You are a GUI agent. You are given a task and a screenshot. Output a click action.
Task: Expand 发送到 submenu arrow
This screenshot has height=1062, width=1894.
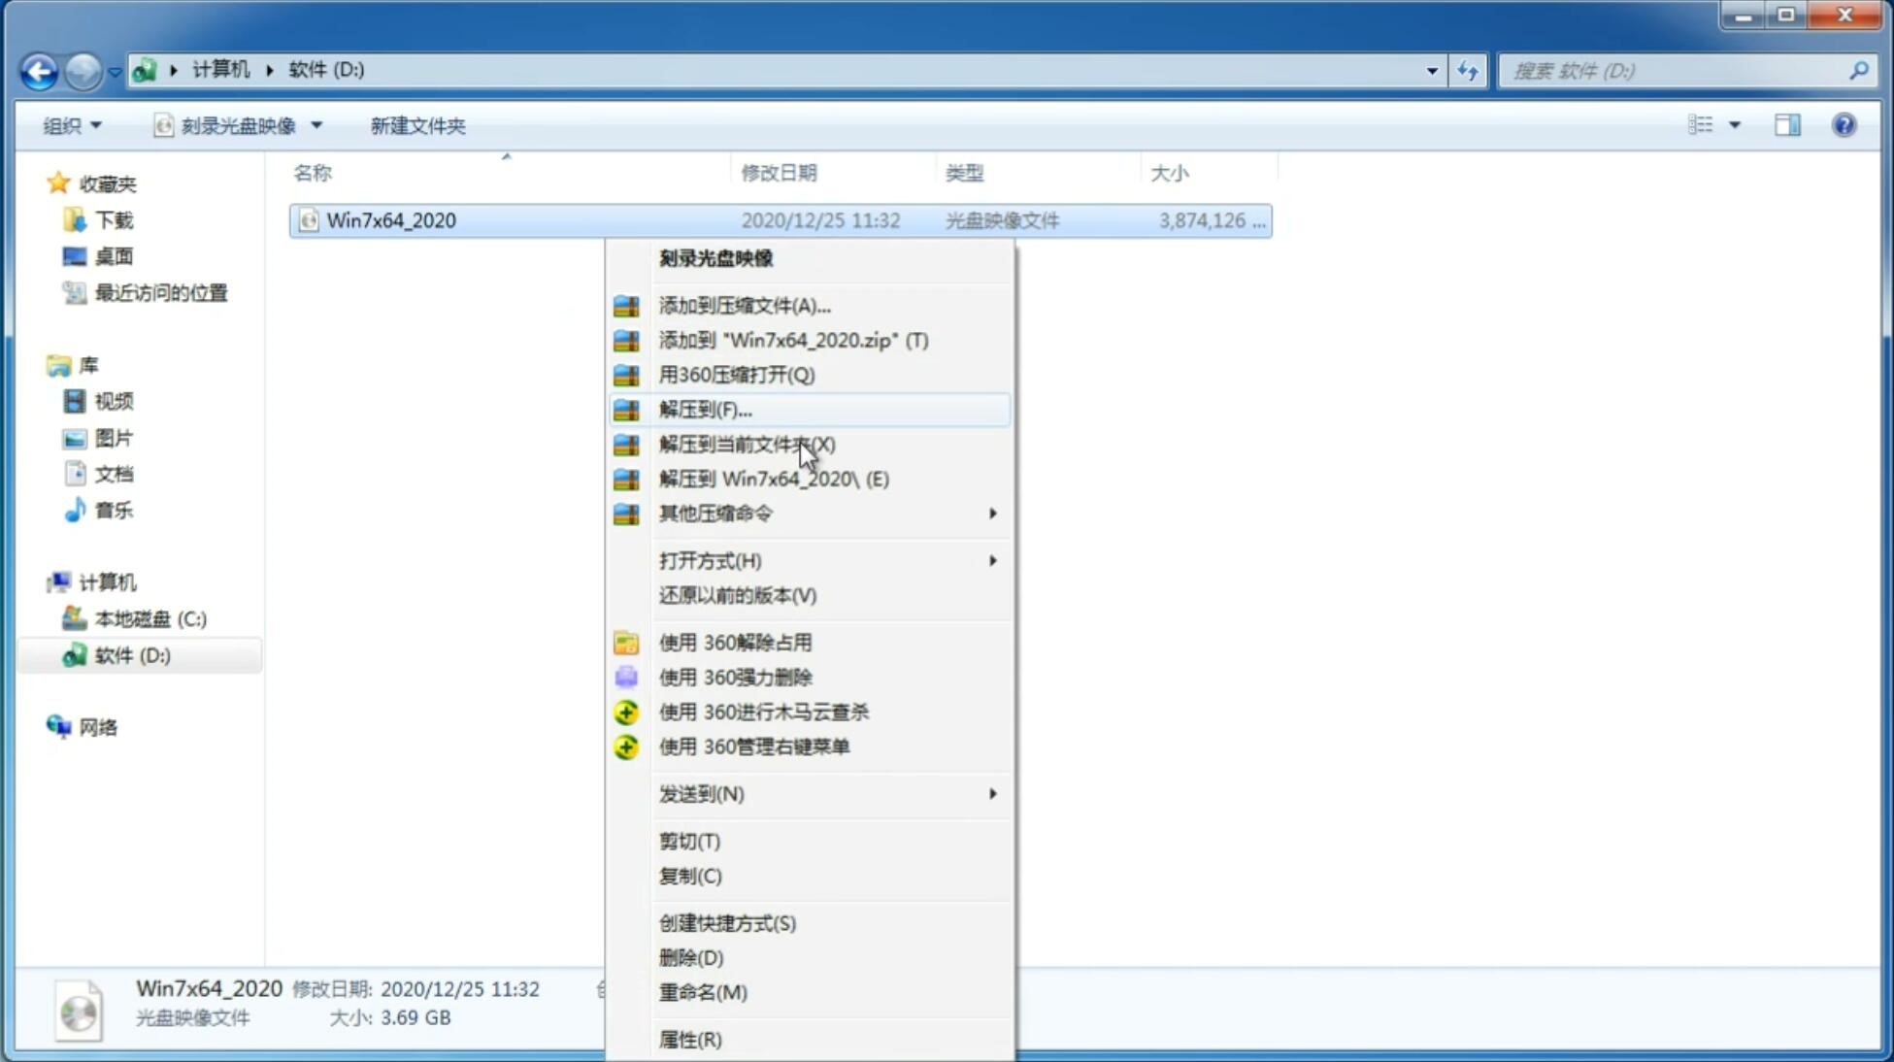point(991,794)
